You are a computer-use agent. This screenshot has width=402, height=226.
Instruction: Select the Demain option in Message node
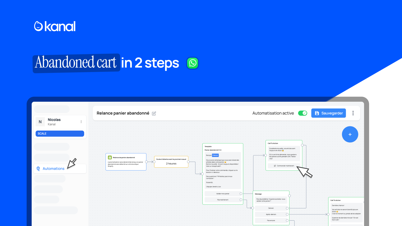[271, 208]
